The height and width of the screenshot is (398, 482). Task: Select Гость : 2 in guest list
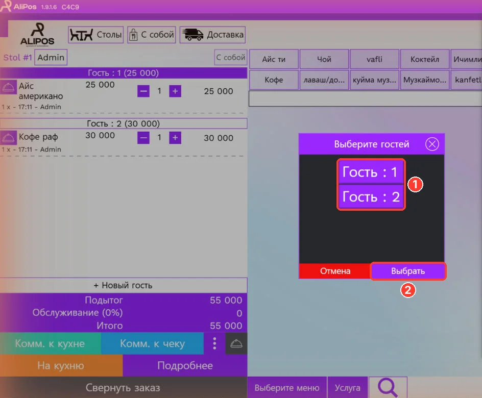click(371, 196)
